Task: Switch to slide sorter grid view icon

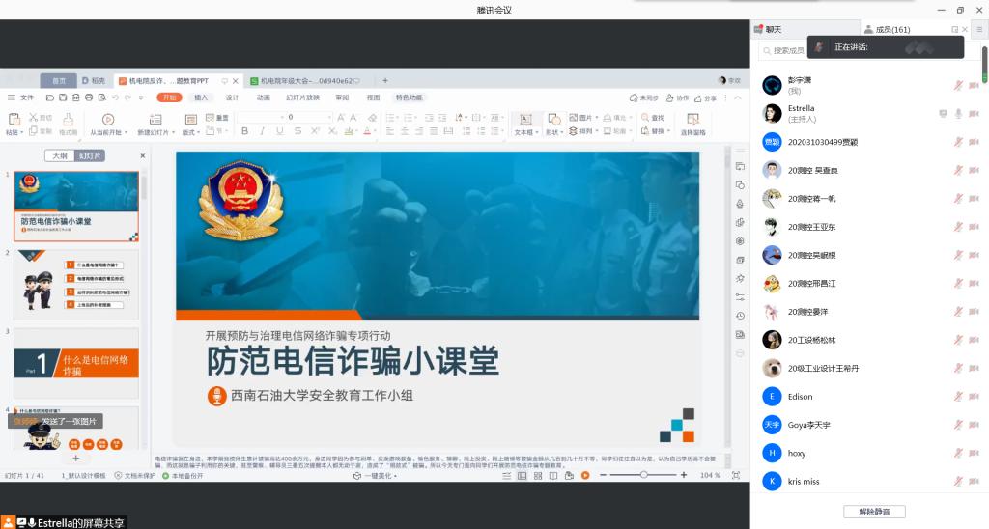Action: [537, 475]
